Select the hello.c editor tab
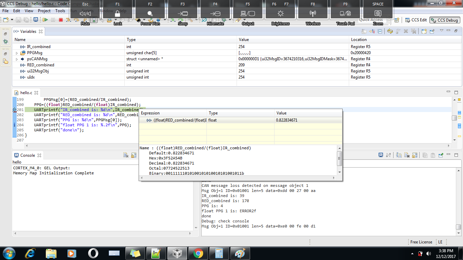The image size is (463, 260). (x=26, y=92)
